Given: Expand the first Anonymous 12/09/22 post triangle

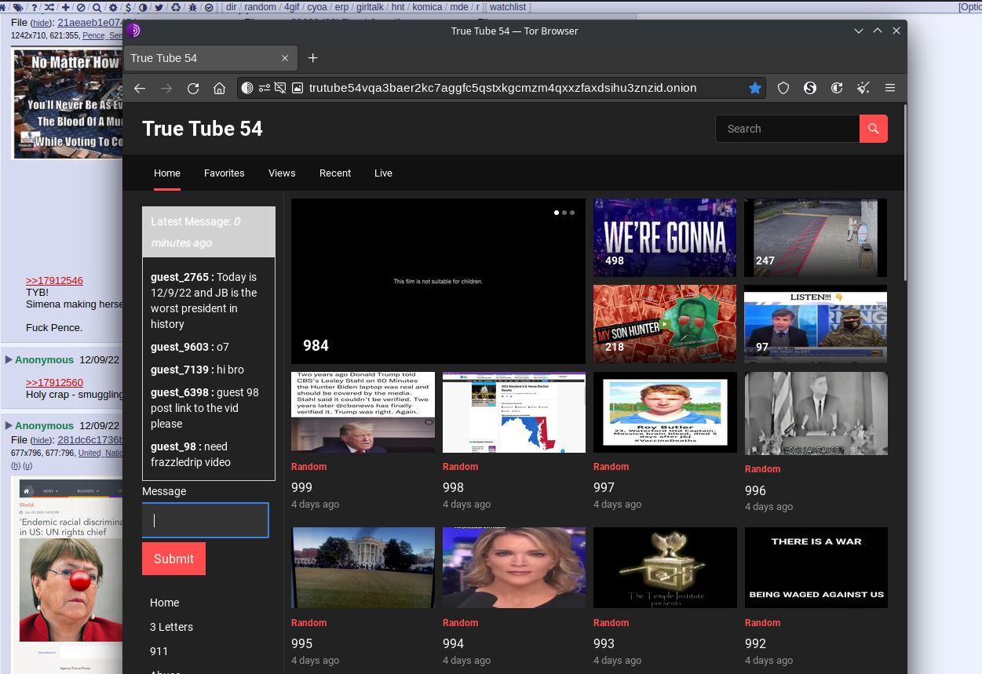Looking at the screenshot, I should pyautogui.click(x=9, y=359).
